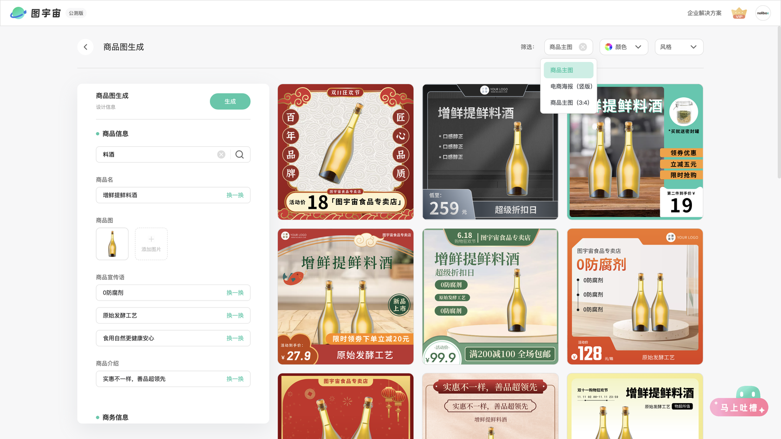Click the plus icon to 添加图片
Viewport: 781px width, 439px height.
coord(151,239)
